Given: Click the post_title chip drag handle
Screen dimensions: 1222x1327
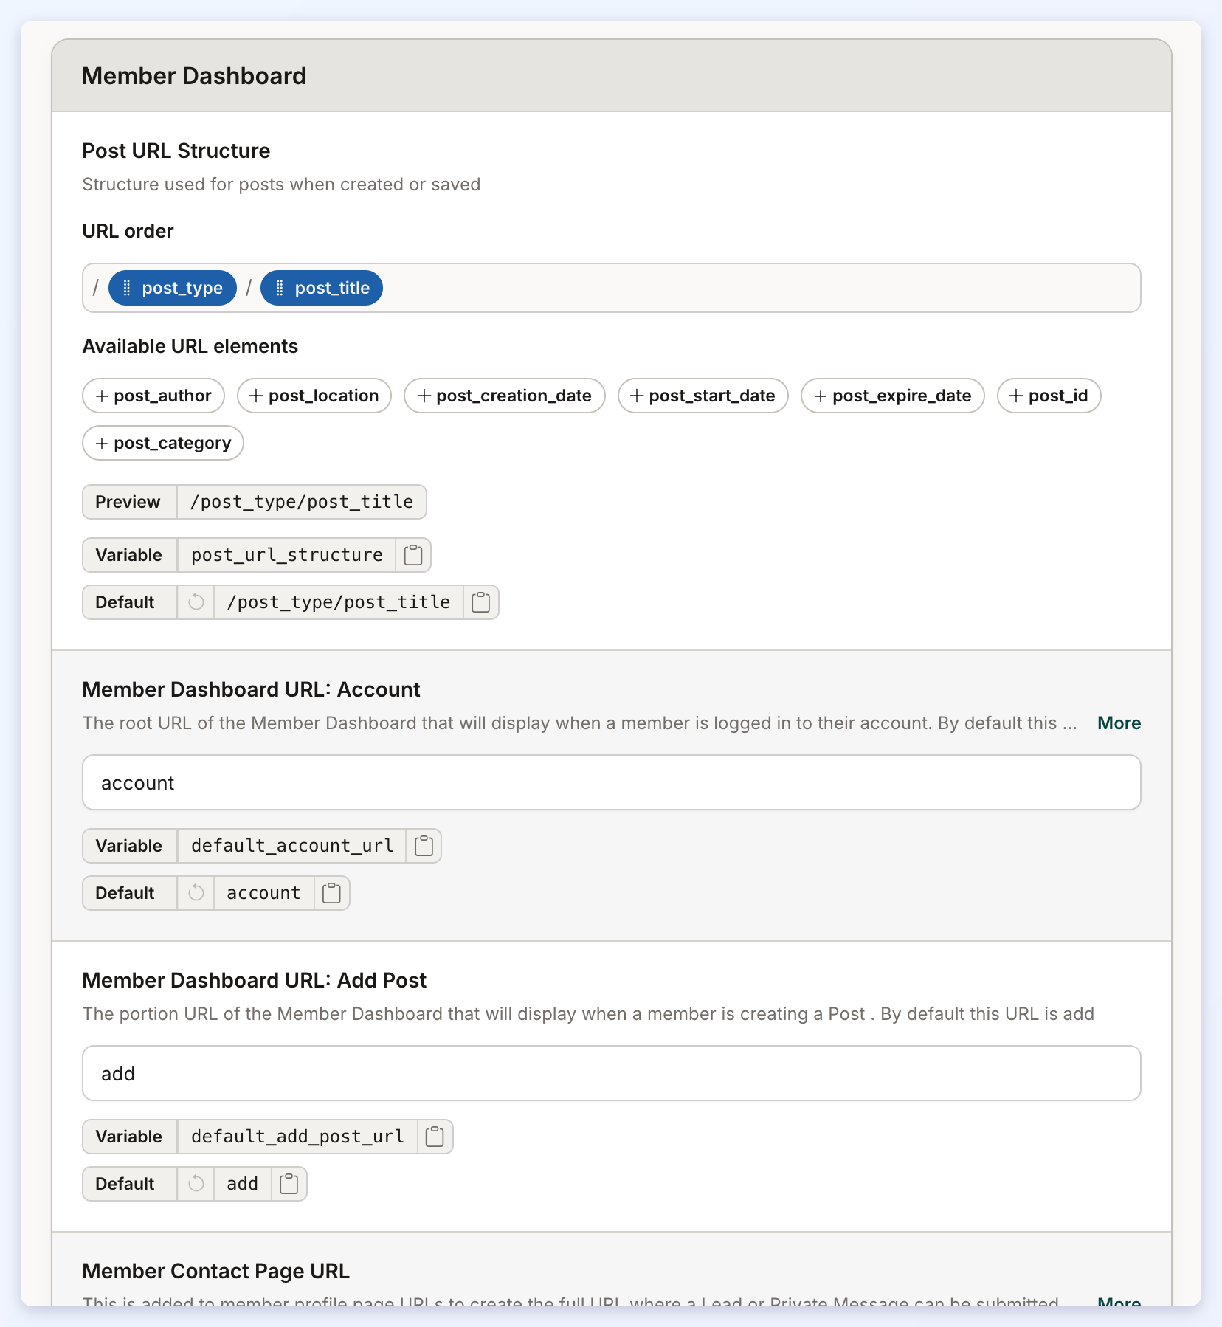Looking at the screenshot, I should point(279,288).
